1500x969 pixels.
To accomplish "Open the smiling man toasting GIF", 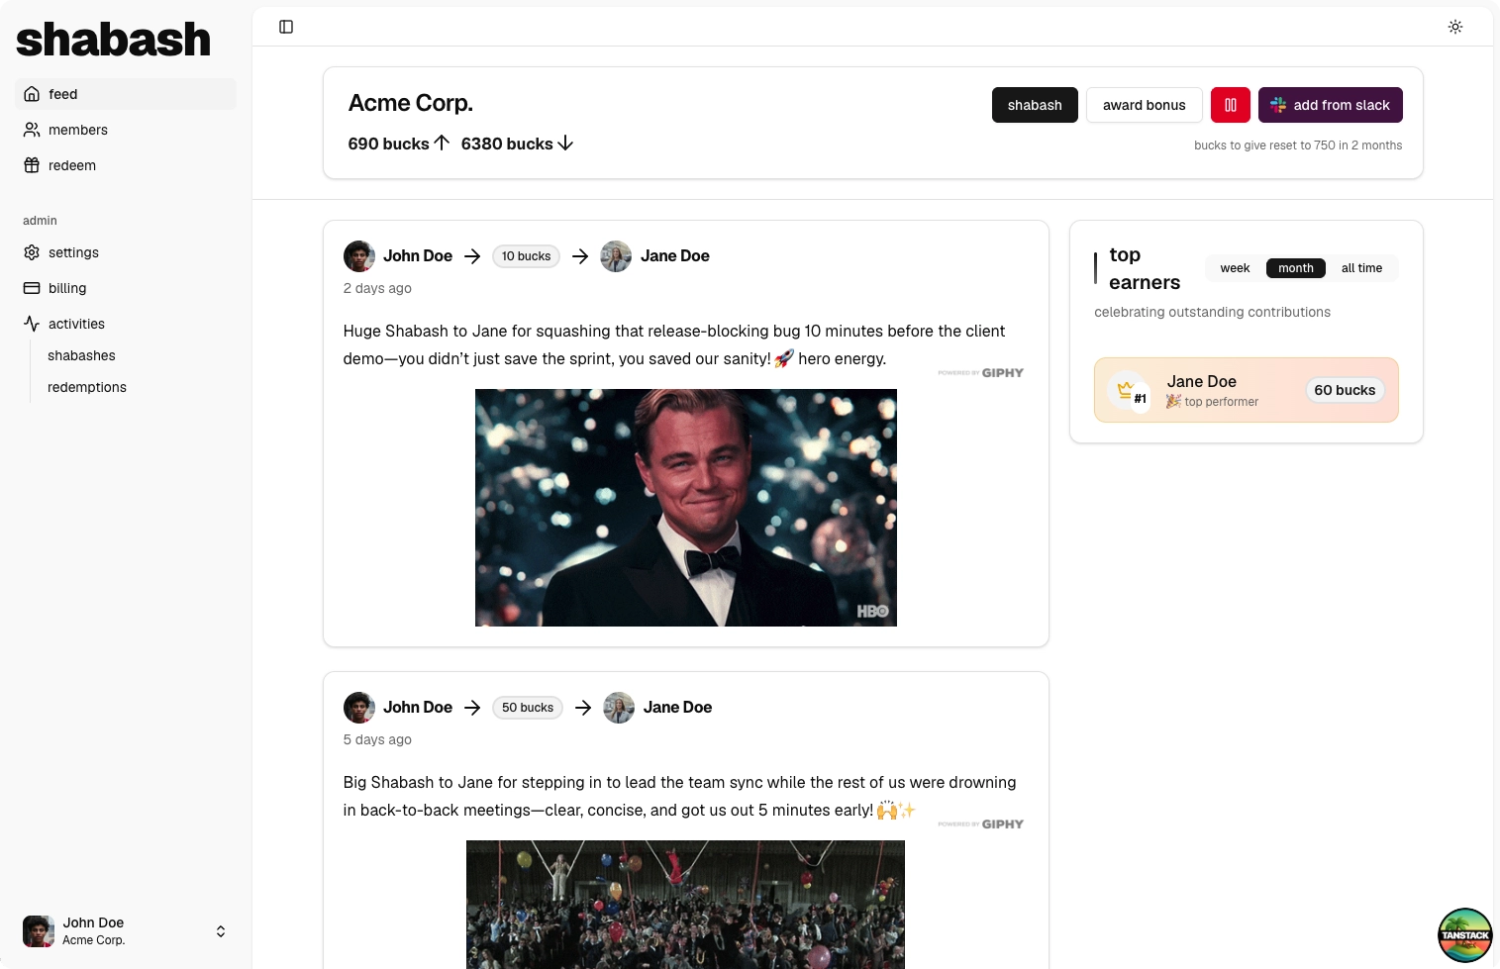I will (686, 508).
